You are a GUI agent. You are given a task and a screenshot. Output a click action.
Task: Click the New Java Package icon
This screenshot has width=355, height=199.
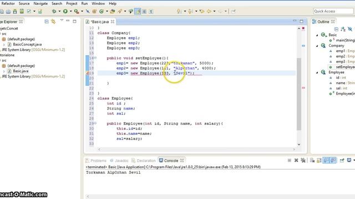(x=94, y=11)
